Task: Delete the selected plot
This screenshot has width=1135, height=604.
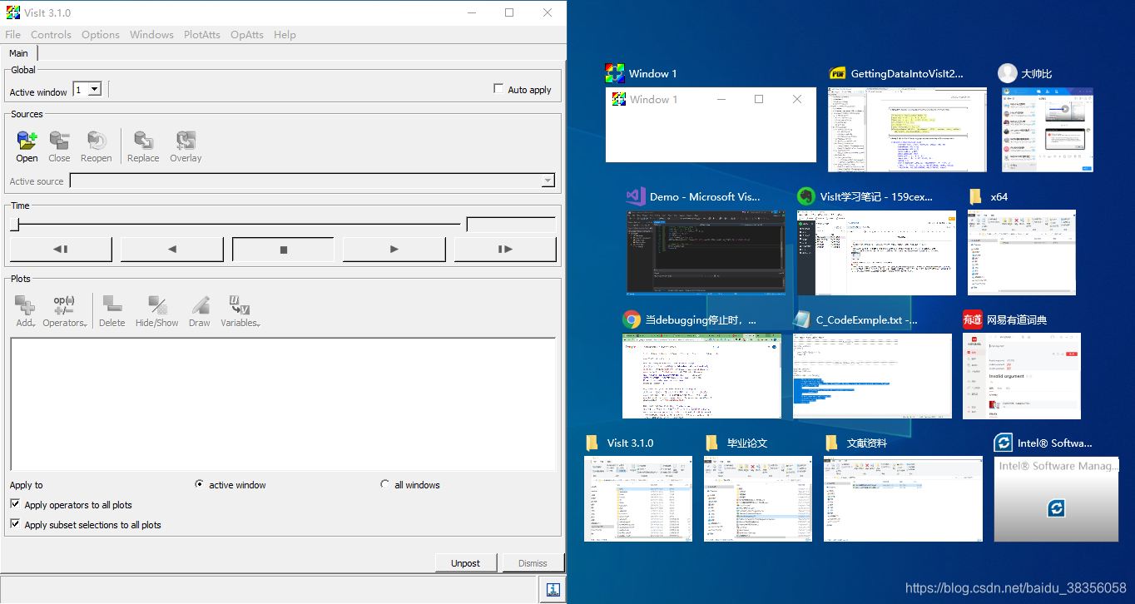Action: tap(112, 309)
